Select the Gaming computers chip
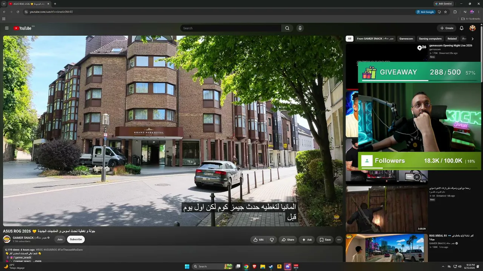483x271 pixels. (430, 39)
